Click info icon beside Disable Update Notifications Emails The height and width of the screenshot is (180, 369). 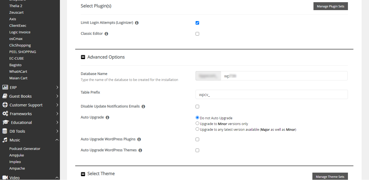coord(143,106)
